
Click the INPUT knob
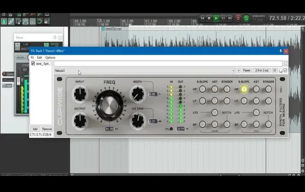80,94
